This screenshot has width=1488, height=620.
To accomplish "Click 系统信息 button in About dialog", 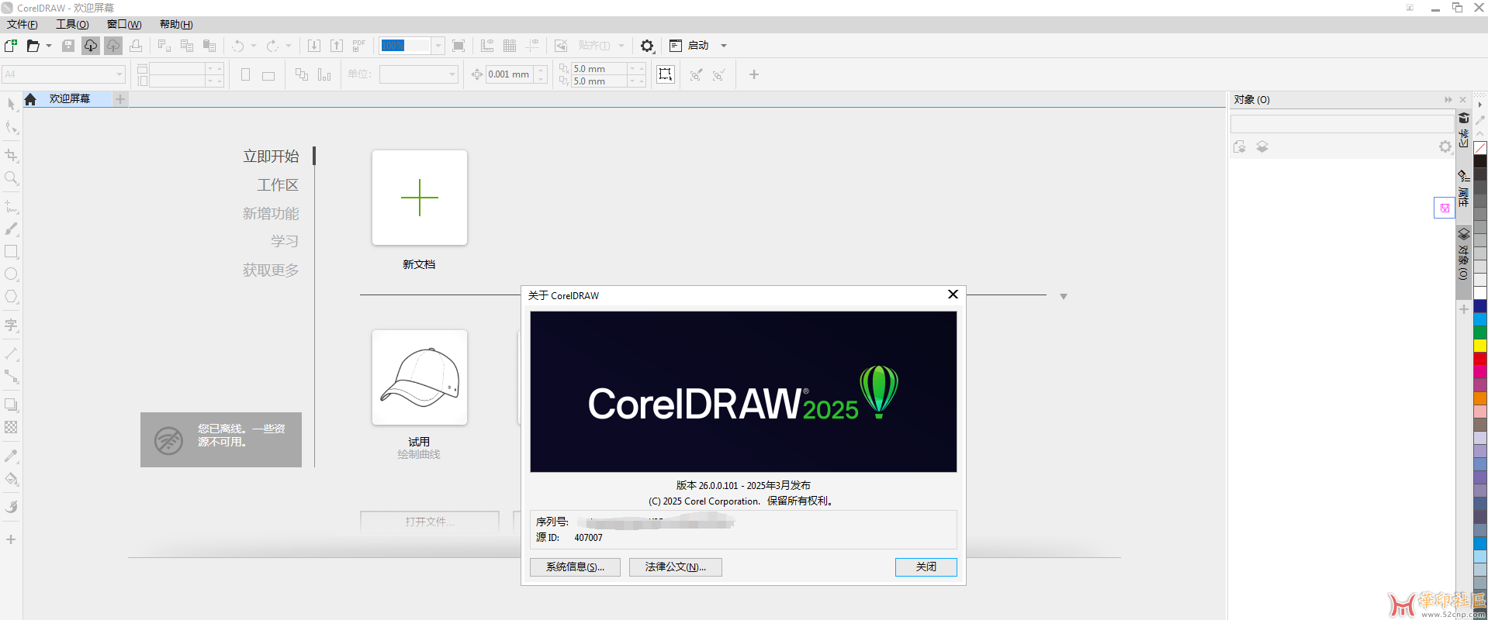I will coord(575,567).
